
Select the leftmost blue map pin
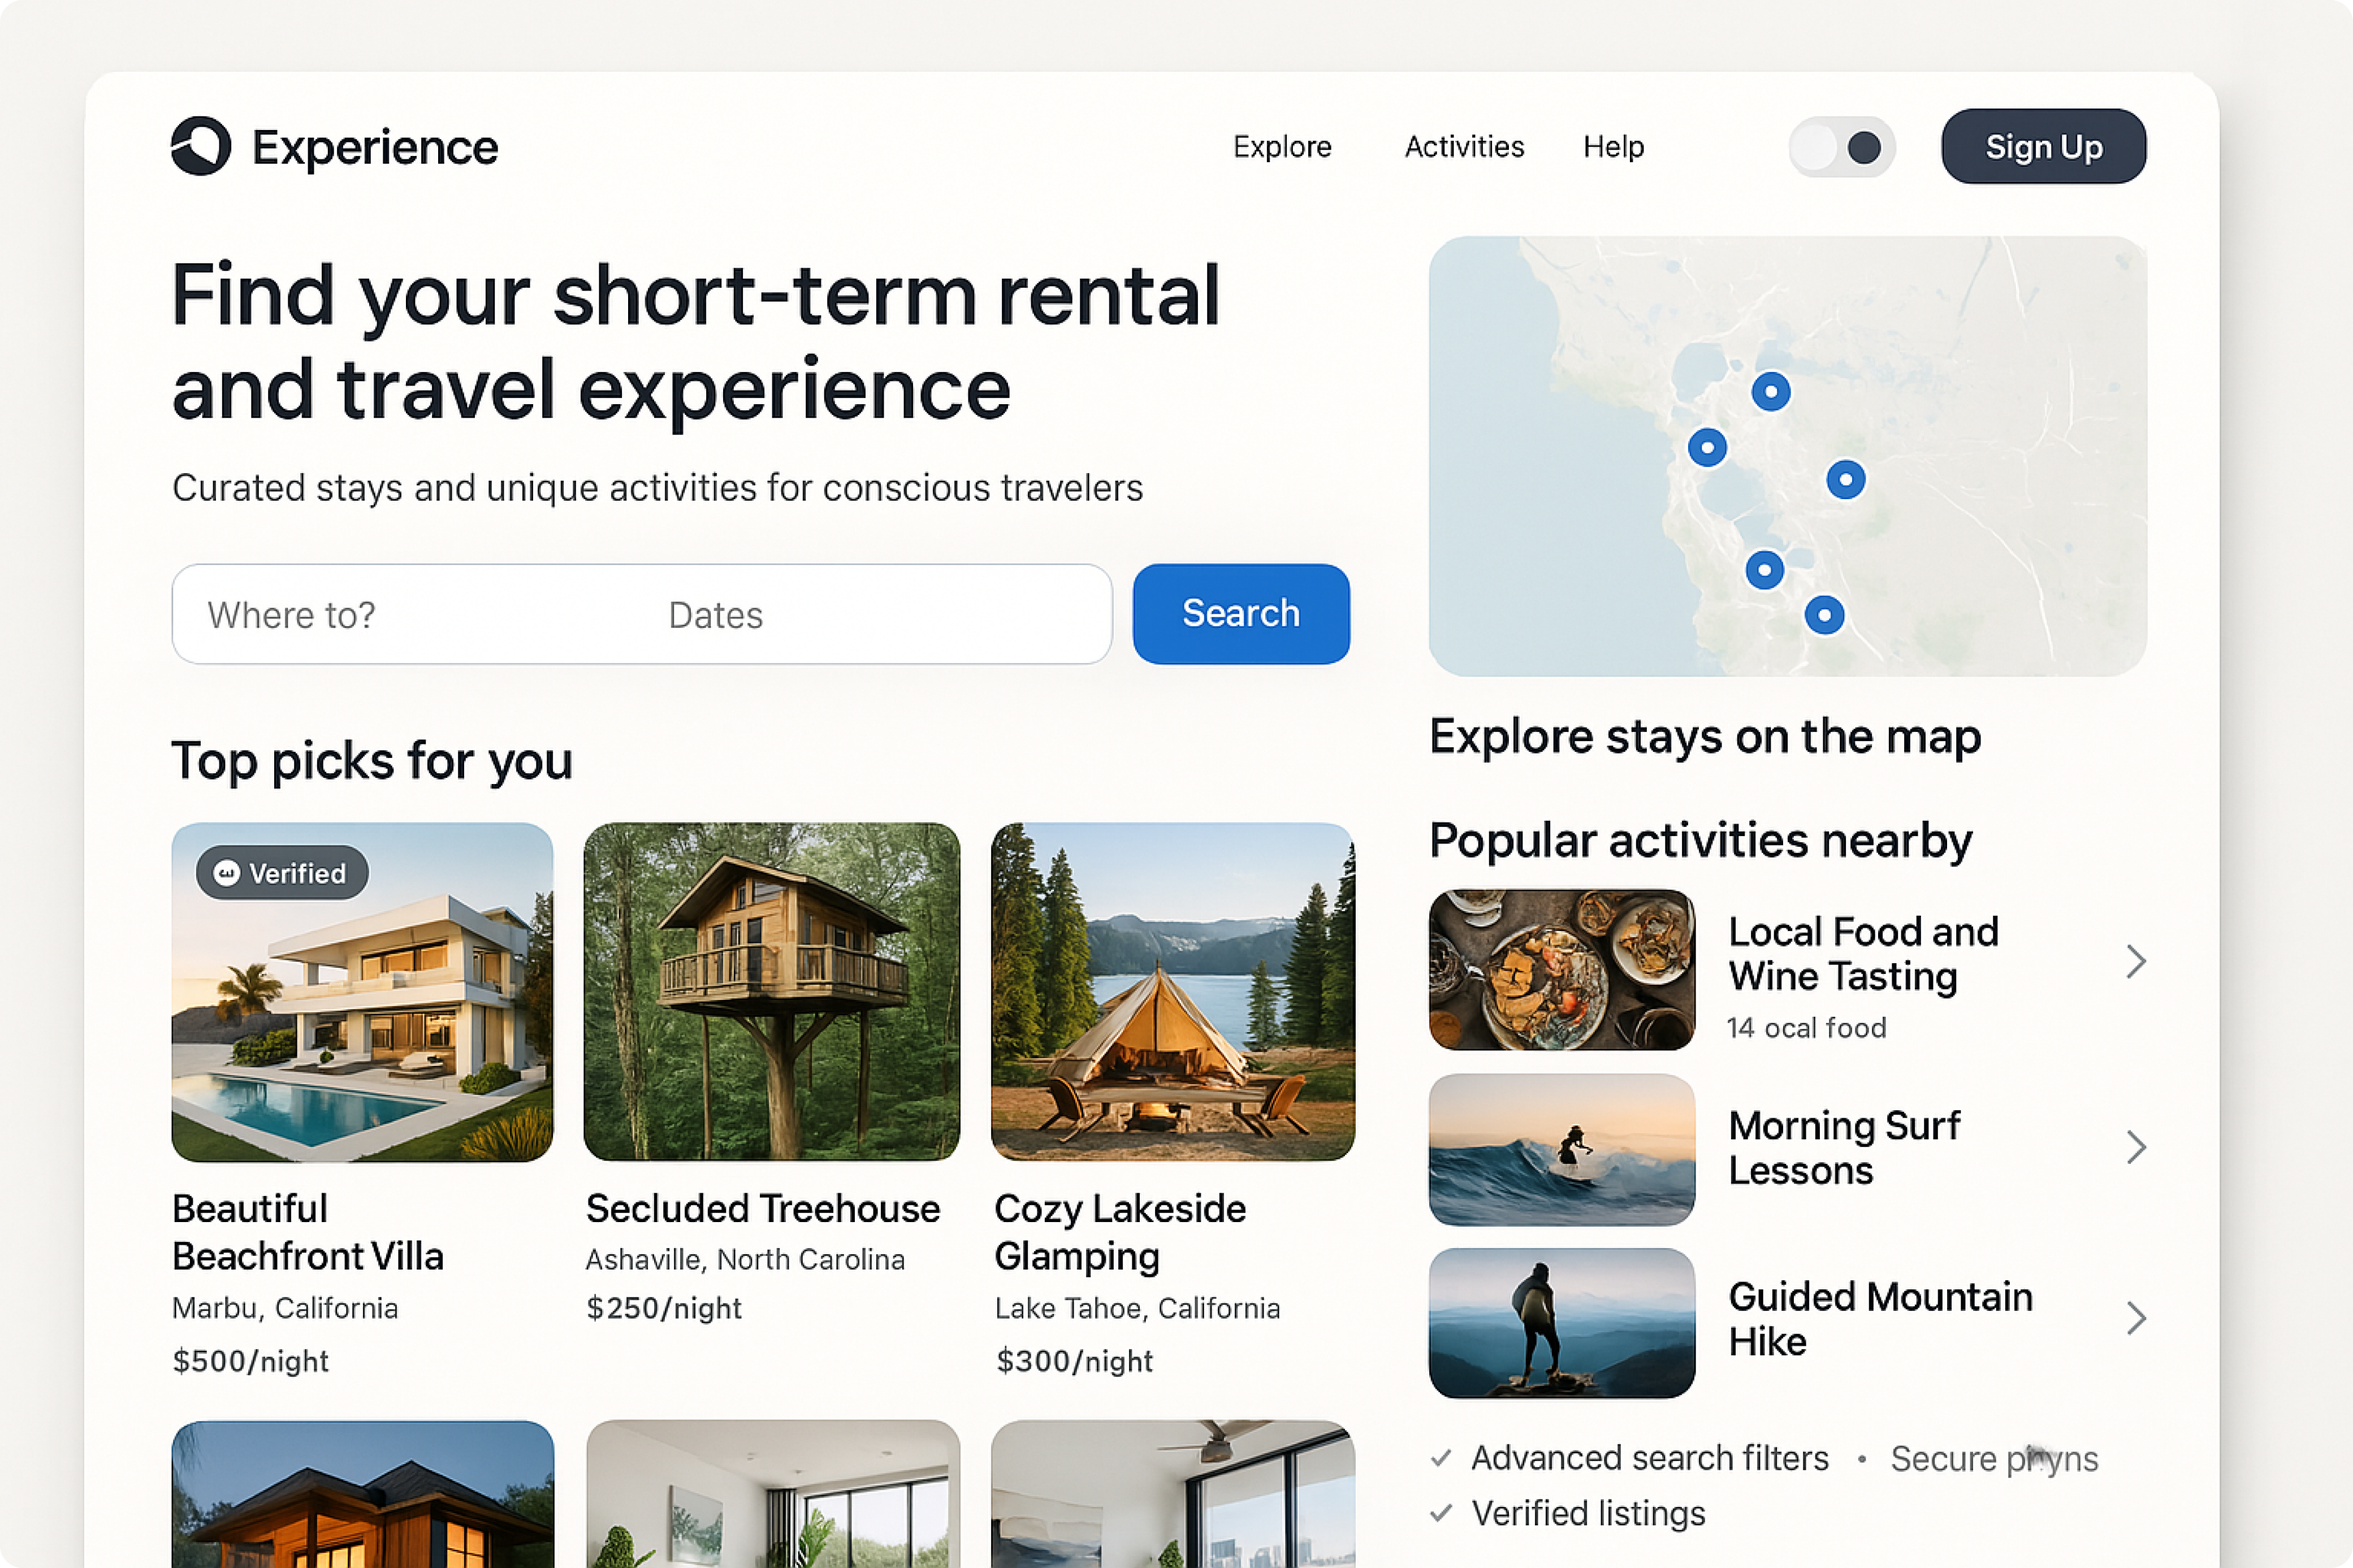point(1708,447)
